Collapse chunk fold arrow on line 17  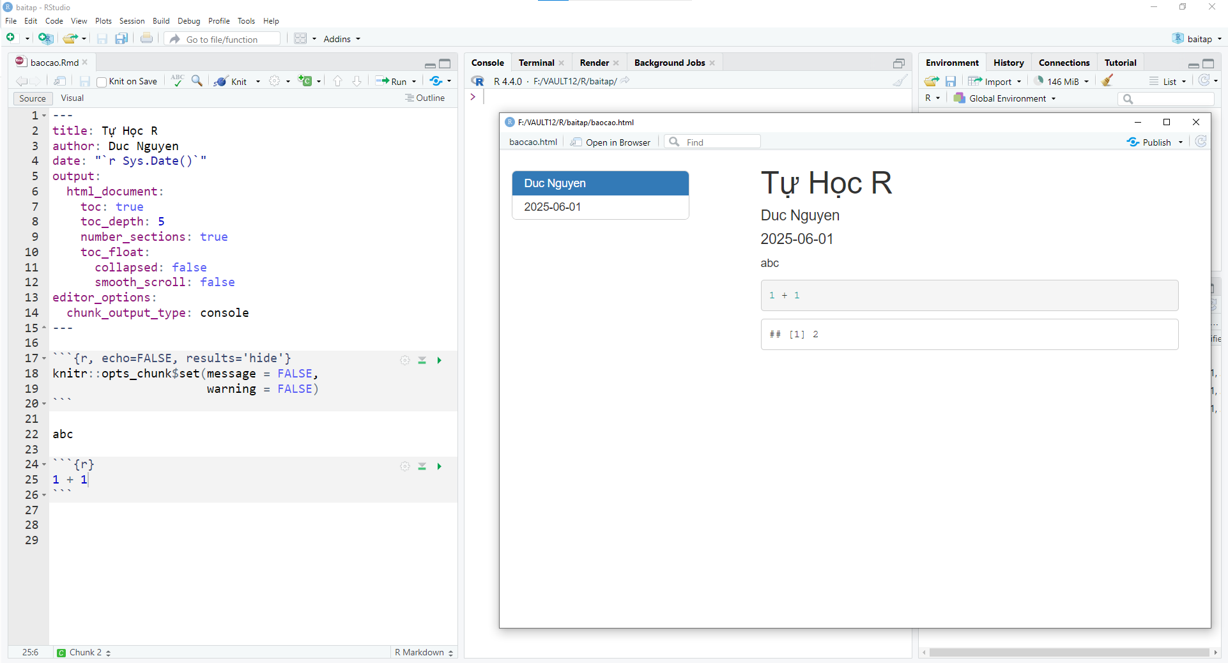click(44, 358)
